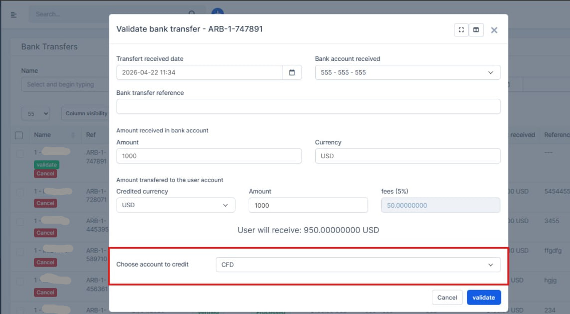This screenshot has height=314, width=570.
Task: Click Cancel button in dialog footer
Action: [x=447, y=298]
